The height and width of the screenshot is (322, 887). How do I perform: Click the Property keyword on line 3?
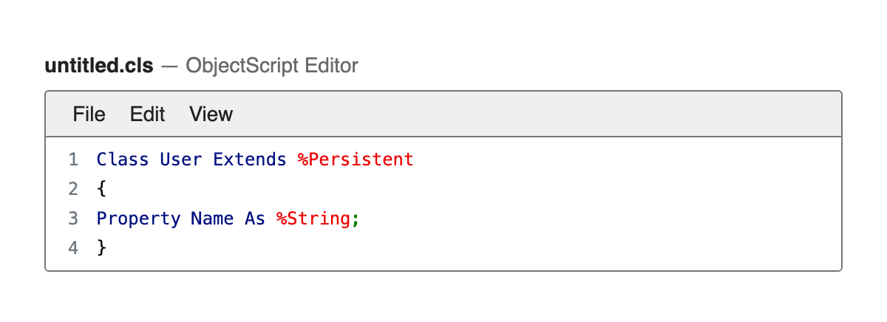tap(138, 219)
